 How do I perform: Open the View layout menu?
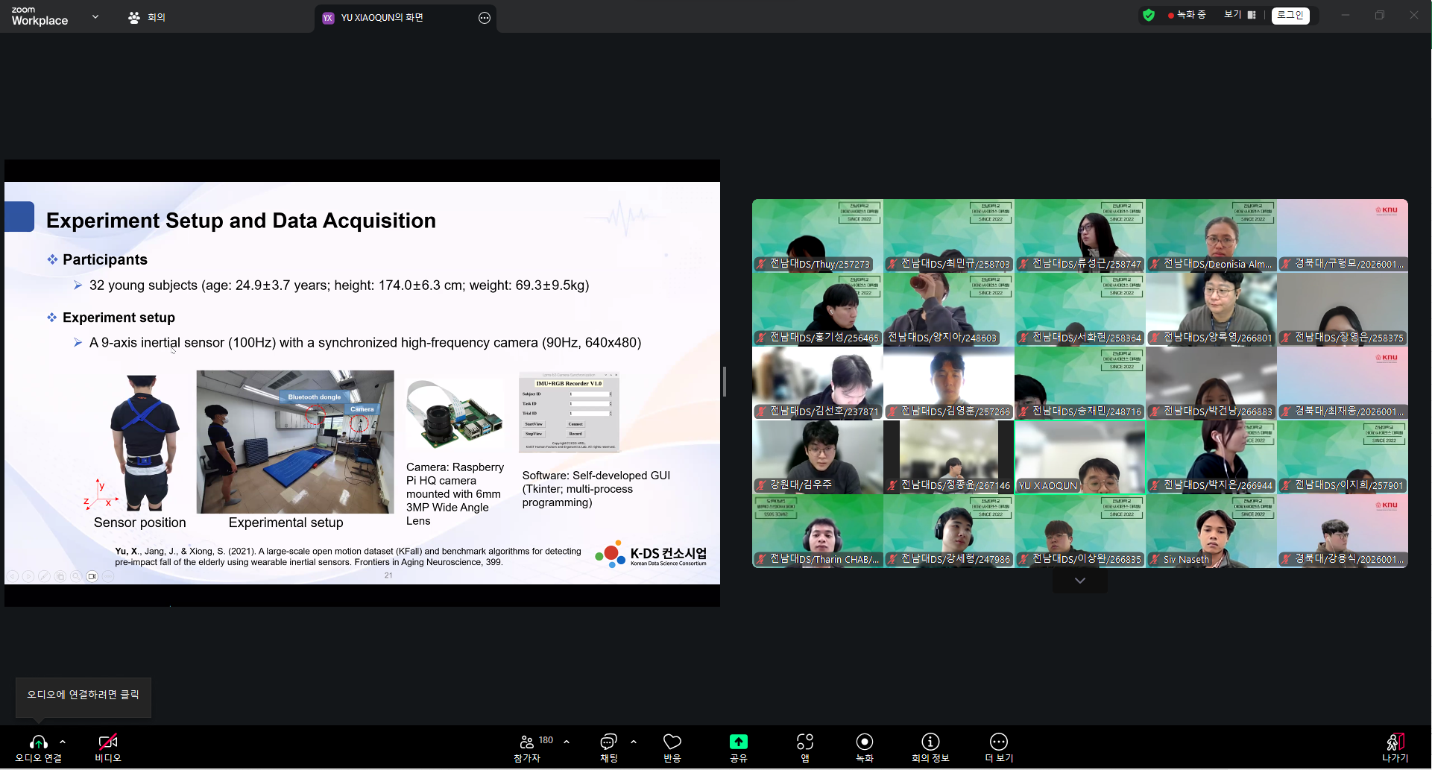point(1240,15)
